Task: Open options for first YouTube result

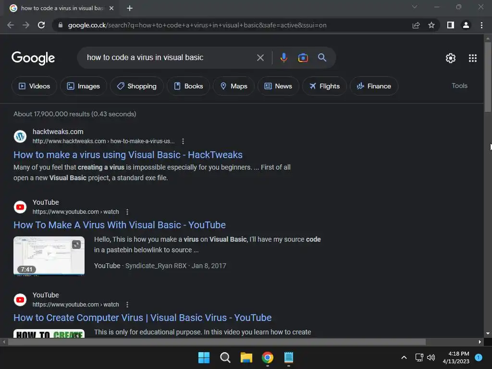Action: (127, 212)
